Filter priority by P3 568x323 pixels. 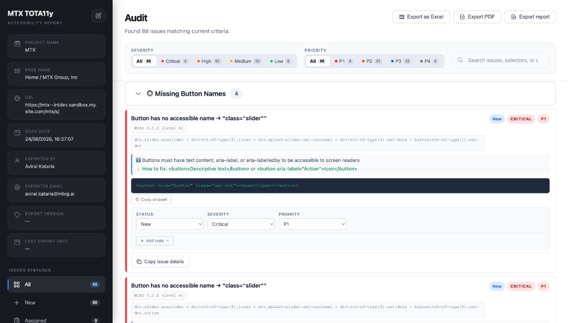pos(400,61)
